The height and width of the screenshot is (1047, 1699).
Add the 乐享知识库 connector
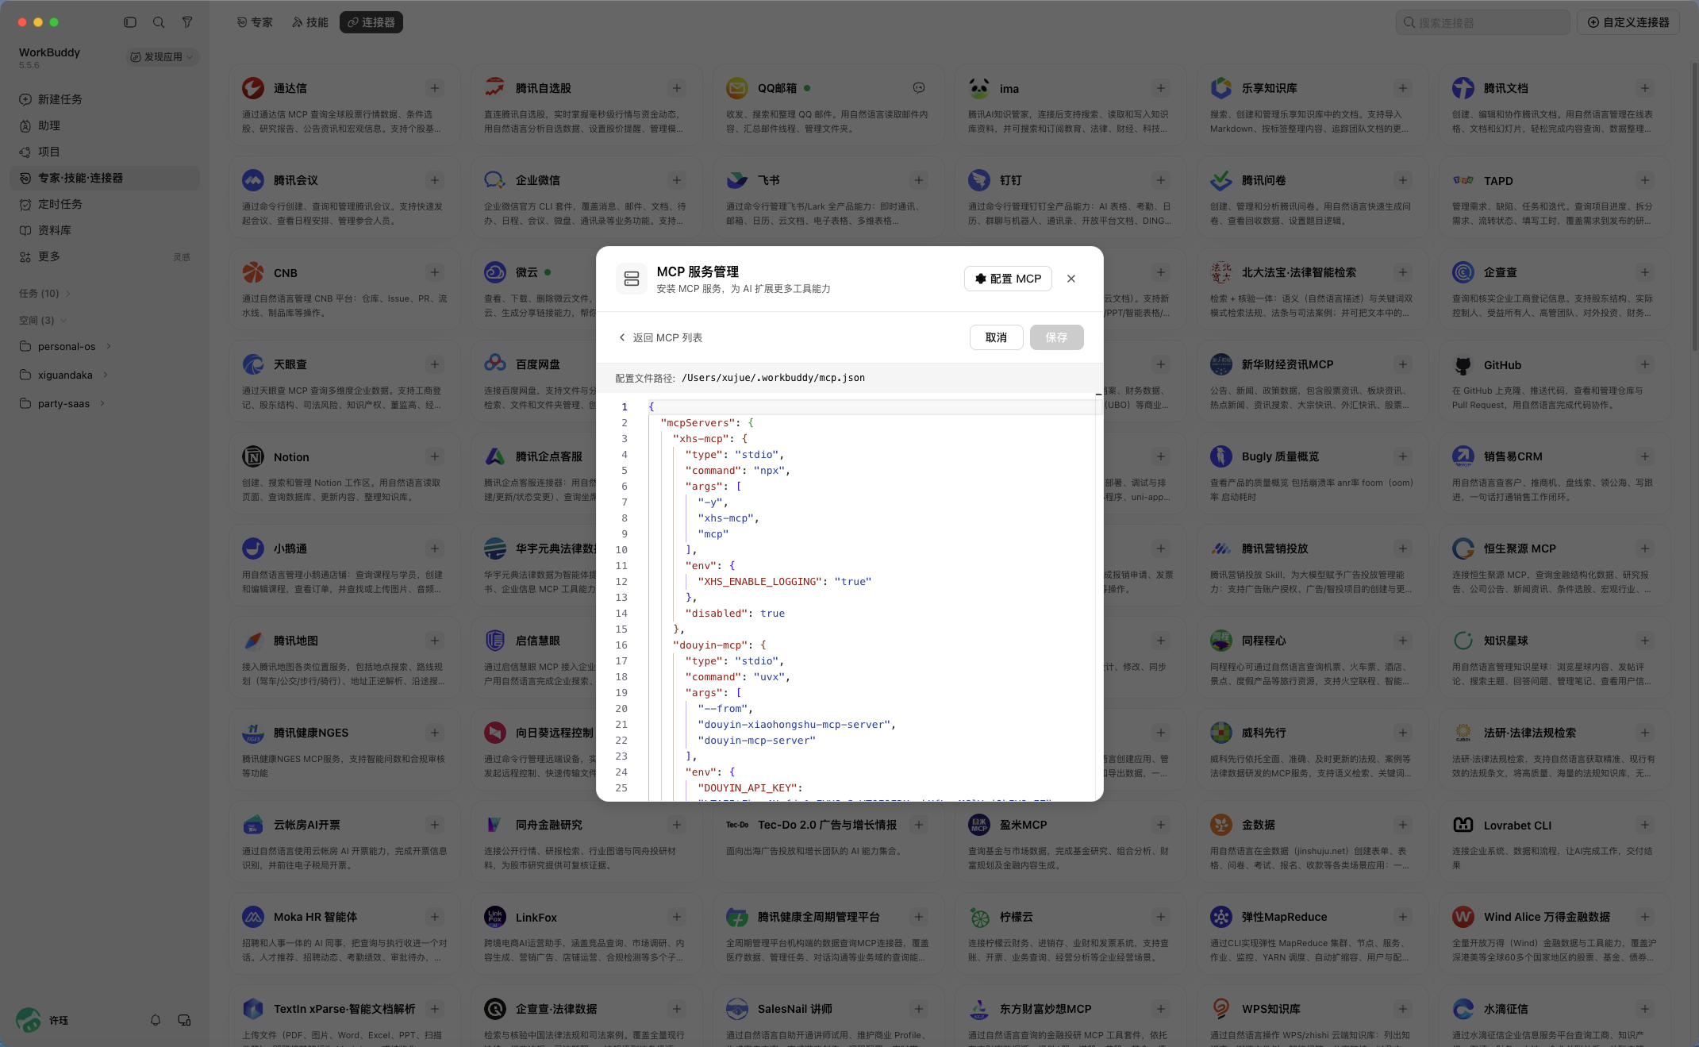pos(1402,88)
